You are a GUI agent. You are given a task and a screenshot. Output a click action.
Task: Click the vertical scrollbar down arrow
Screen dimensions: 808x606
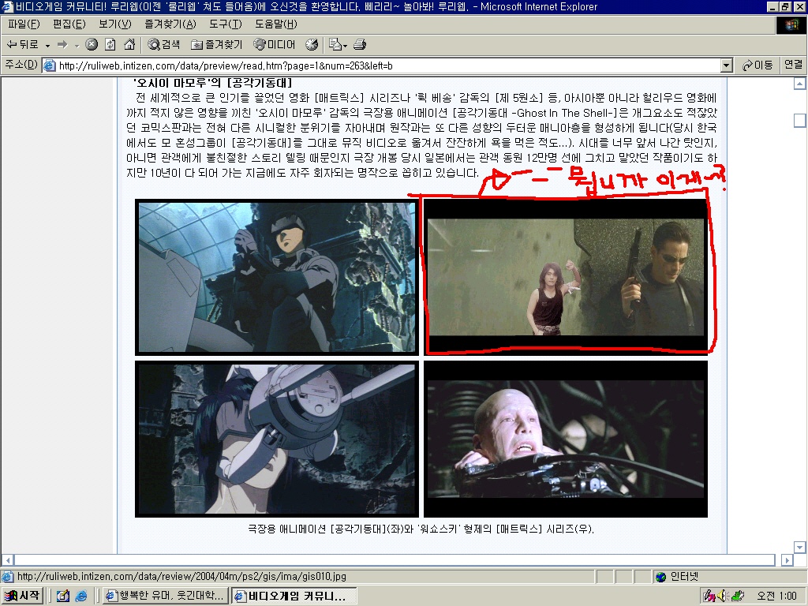point(800,548)
